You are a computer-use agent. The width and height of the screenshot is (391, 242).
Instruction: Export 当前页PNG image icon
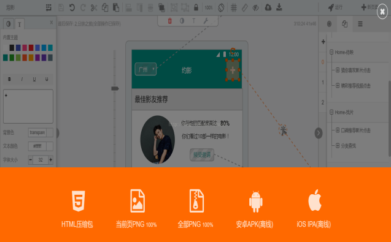pos(137,201)
